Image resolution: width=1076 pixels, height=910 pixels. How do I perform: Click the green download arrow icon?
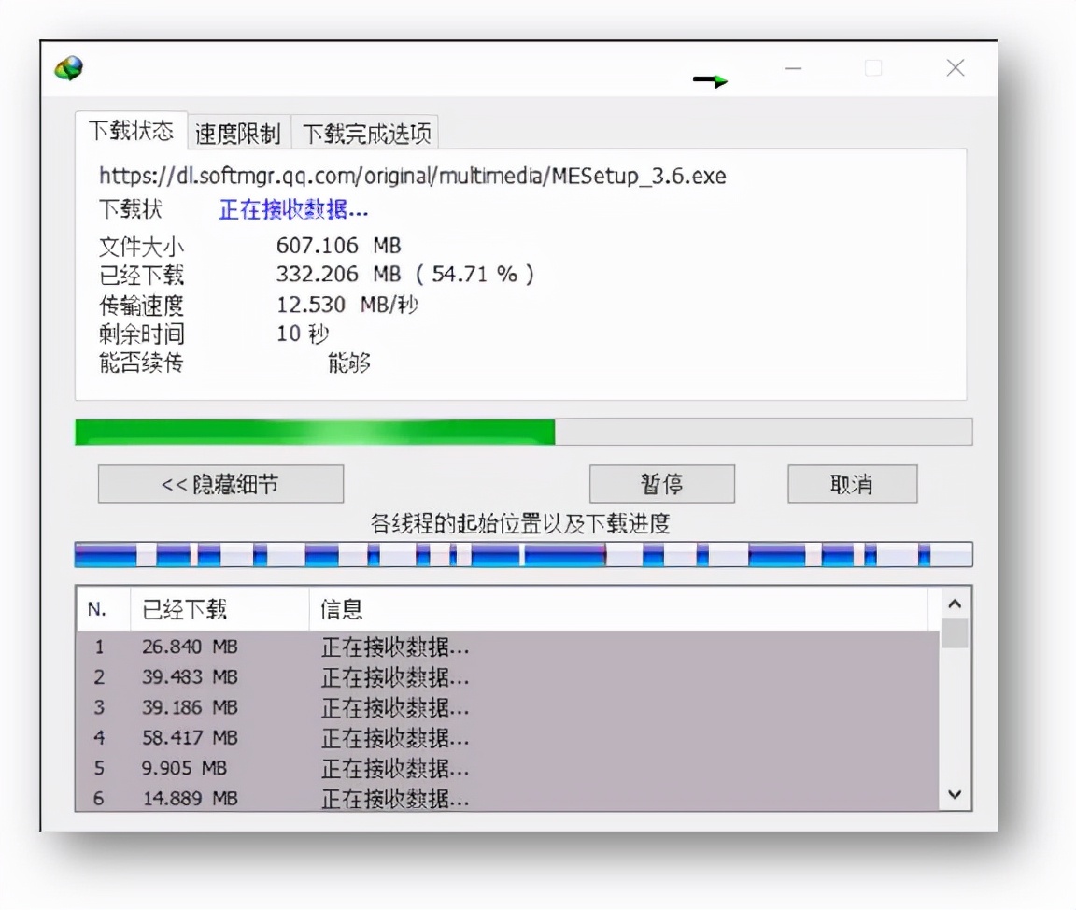[710, 81]
